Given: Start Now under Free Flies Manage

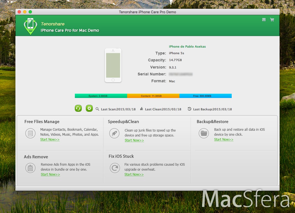Looking at the screenshot, I should (x=50, y=140).
